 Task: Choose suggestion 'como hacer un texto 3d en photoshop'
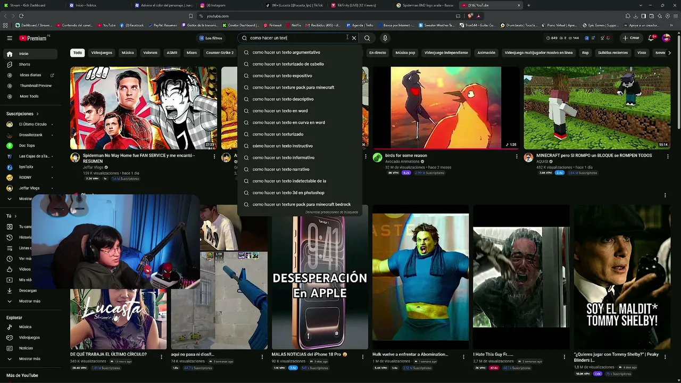click(x=300, y=193)
